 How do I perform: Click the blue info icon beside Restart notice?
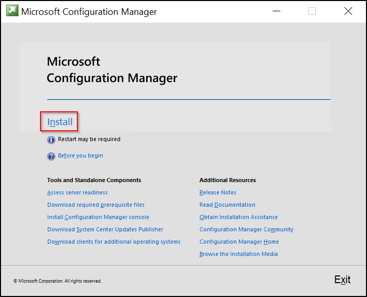pos(51,140)
